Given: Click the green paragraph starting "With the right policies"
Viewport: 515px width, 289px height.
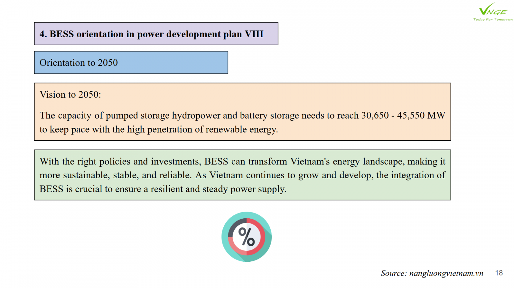Looking at the screenshot, I should 242,175.
